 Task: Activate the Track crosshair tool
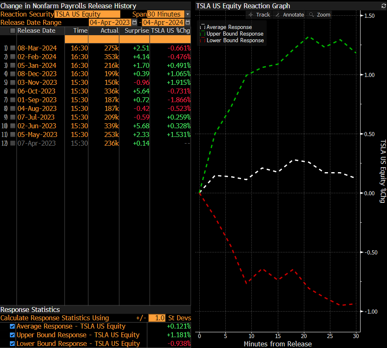[x=259, y=15]
